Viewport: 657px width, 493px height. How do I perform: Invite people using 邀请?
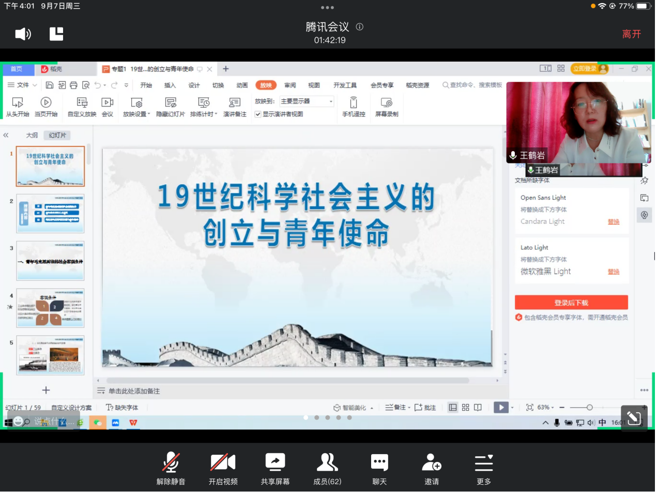pos(432,469)
